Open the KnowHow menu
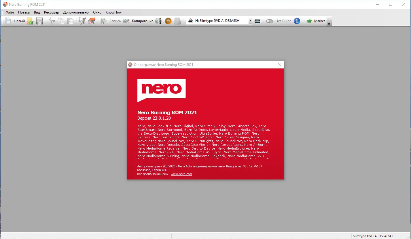The image size is (411, 239). [114, 12]
